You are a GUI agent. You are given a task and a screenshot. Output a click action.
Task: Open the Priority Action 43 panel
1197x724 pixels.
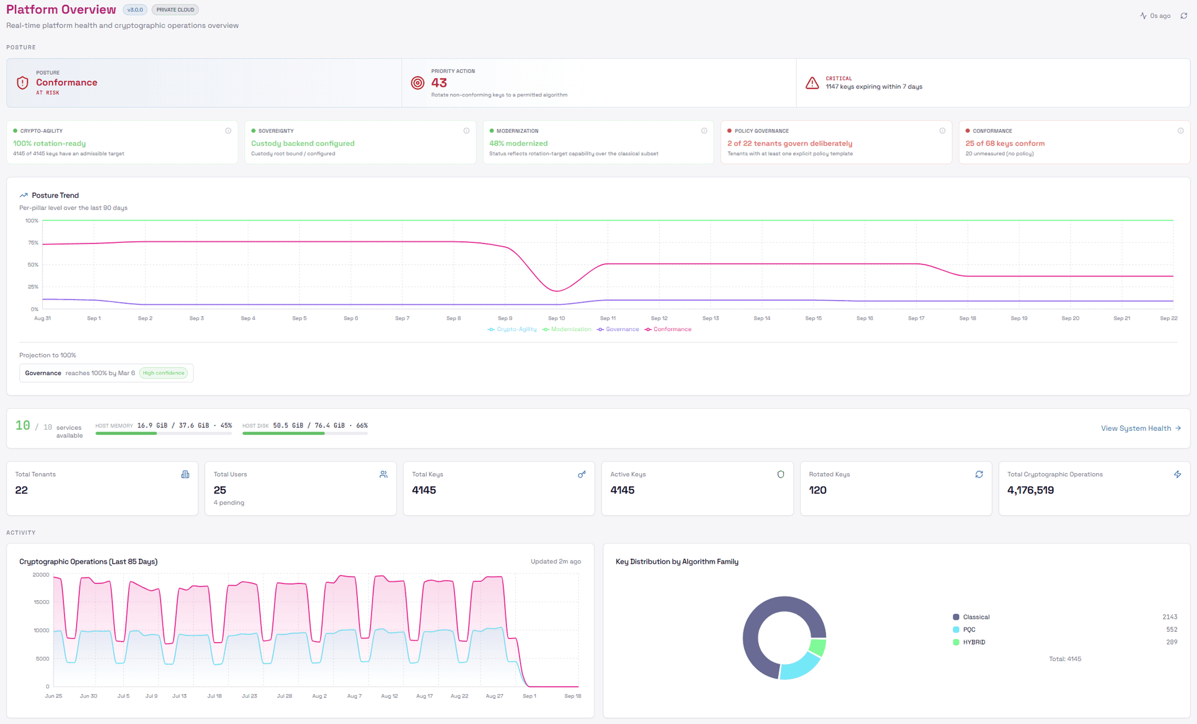pos(598,83)
